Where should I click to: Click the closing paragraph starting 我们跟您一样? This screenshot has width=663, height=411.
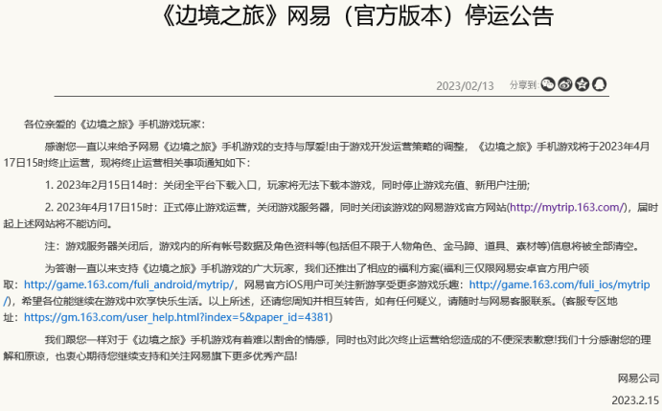tap(328, 348)
